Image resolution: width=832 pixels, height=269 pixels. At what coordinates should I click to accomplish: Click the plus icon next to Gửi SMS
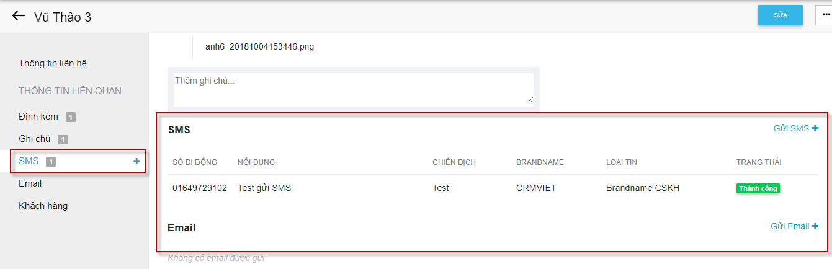point(815,128)
